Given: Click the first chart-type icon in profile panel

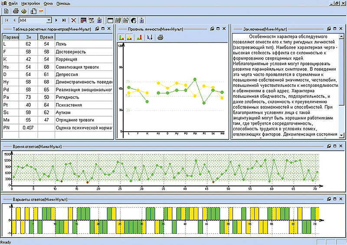Looking at the screenshot, I should (x=121, y=37).
